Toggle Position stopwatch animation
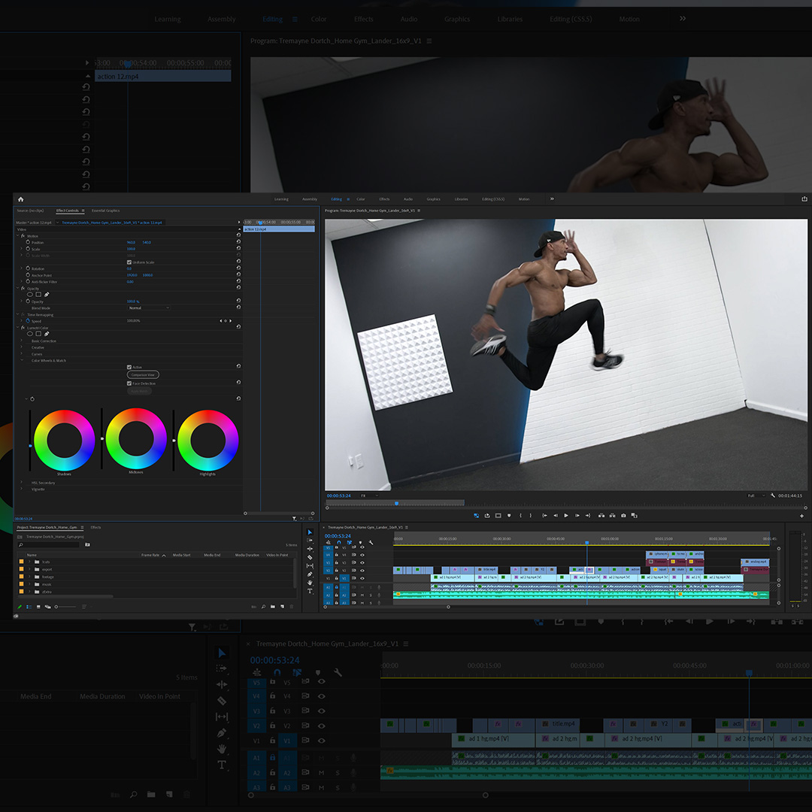Screen dimensions: 812x812 coord(28,242)
